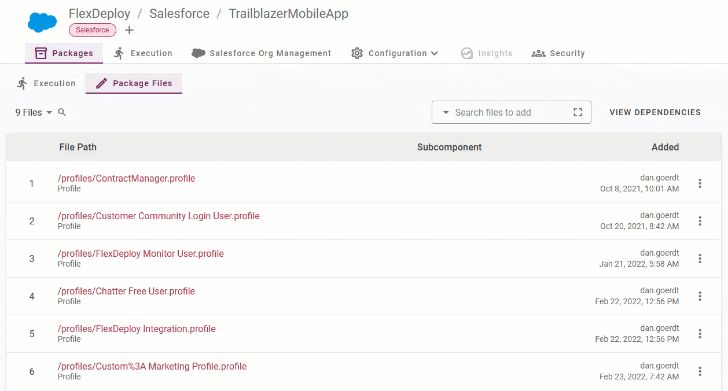
Task: Expand the 9 Files dropdown
Action: (x=34, y=112)
